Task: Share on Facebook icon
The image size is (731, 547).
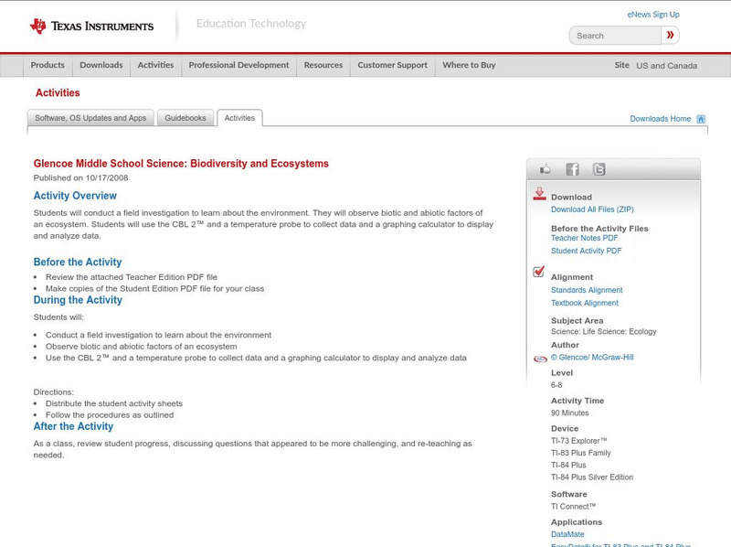Action: click(x=573, y=169)
